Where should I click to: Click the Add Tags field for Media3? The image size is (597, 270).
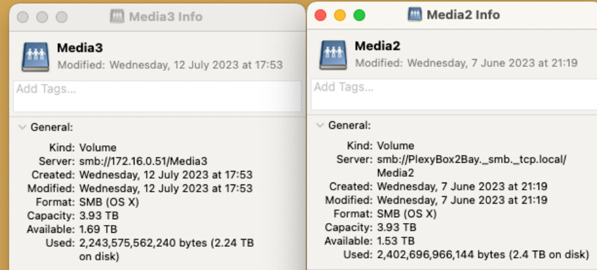pos(157,96)
